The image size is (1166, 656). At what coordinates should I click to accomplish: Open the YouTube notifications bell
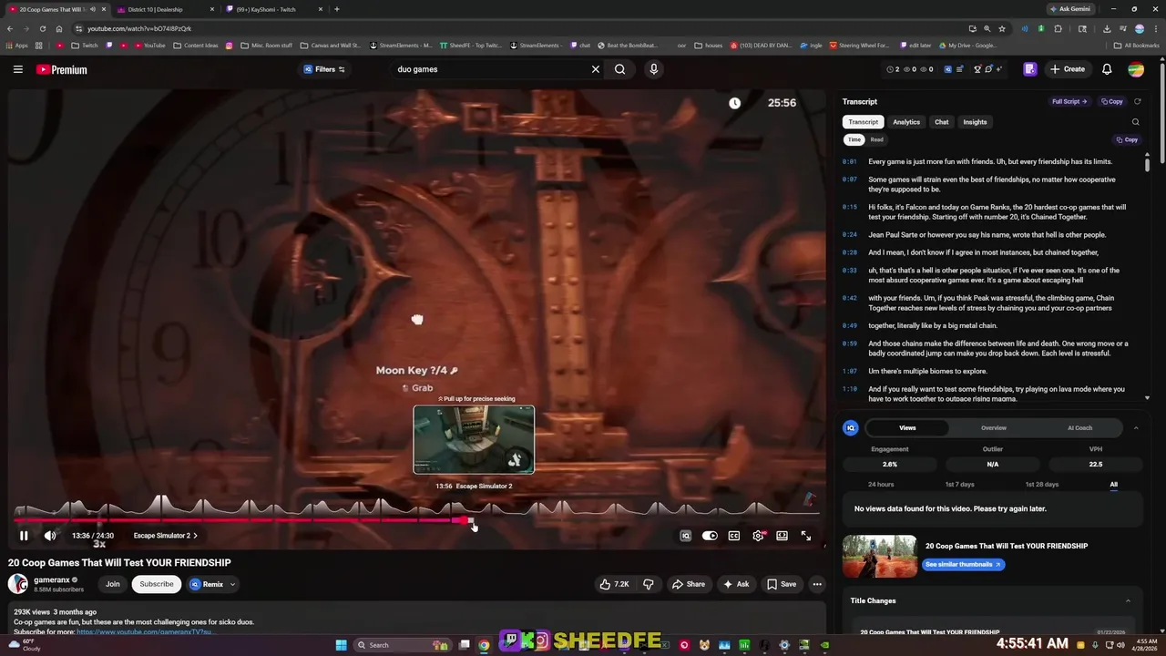[1107, 69]
